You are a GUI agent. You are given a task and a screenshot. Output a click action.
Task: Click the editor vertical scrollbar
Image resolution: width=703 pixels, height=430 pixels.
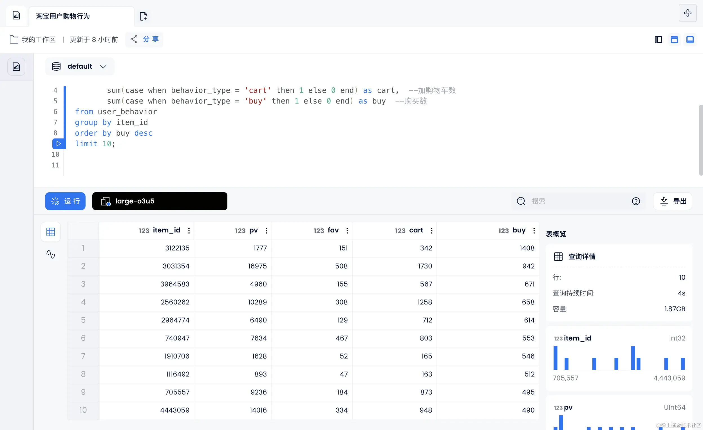700,140
